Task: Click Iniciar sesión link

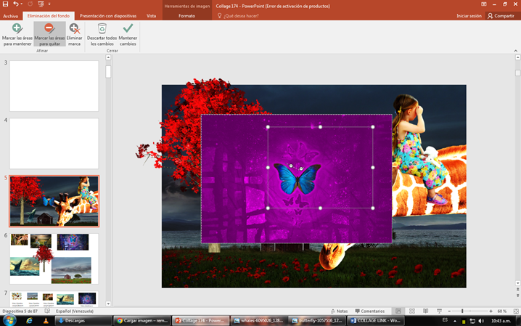Action: click(x=469, y=16)
